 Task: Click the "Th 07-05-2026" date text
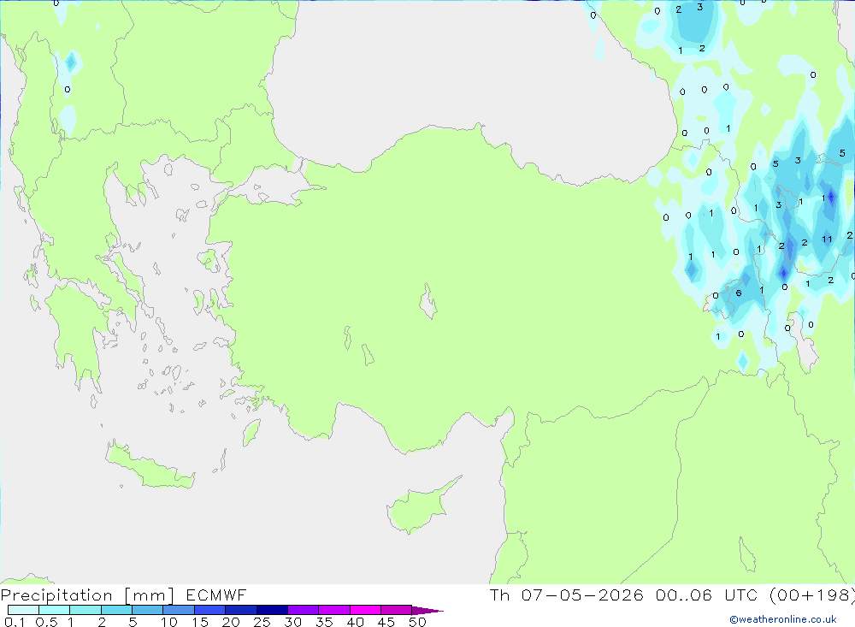pos(566,594)
